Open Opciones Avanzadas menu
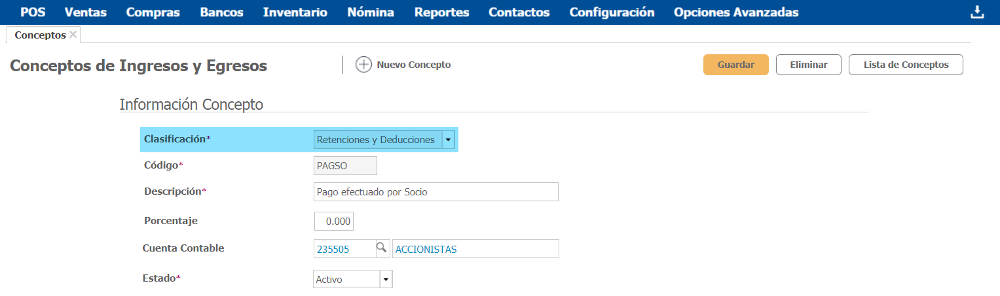The image size is (1000, 296). click(x=735, y=12)
